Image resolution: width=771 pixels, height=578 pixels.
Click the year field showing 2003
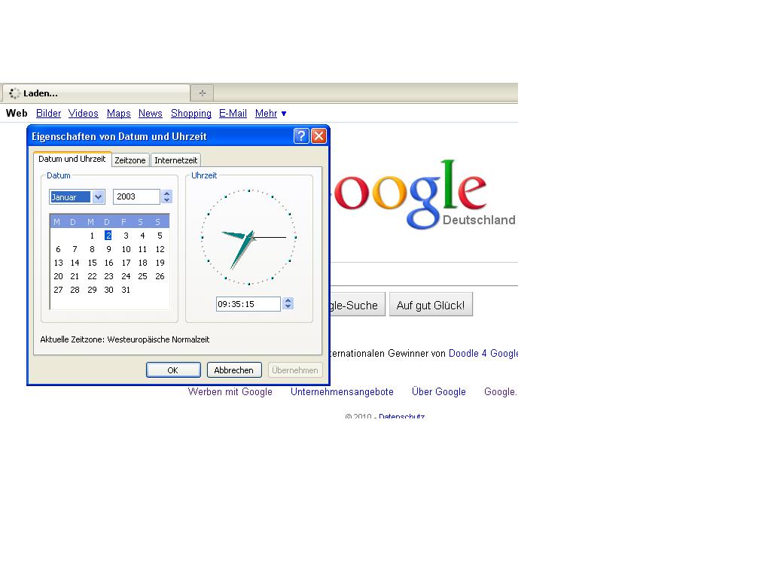click(x=136, y=196)
